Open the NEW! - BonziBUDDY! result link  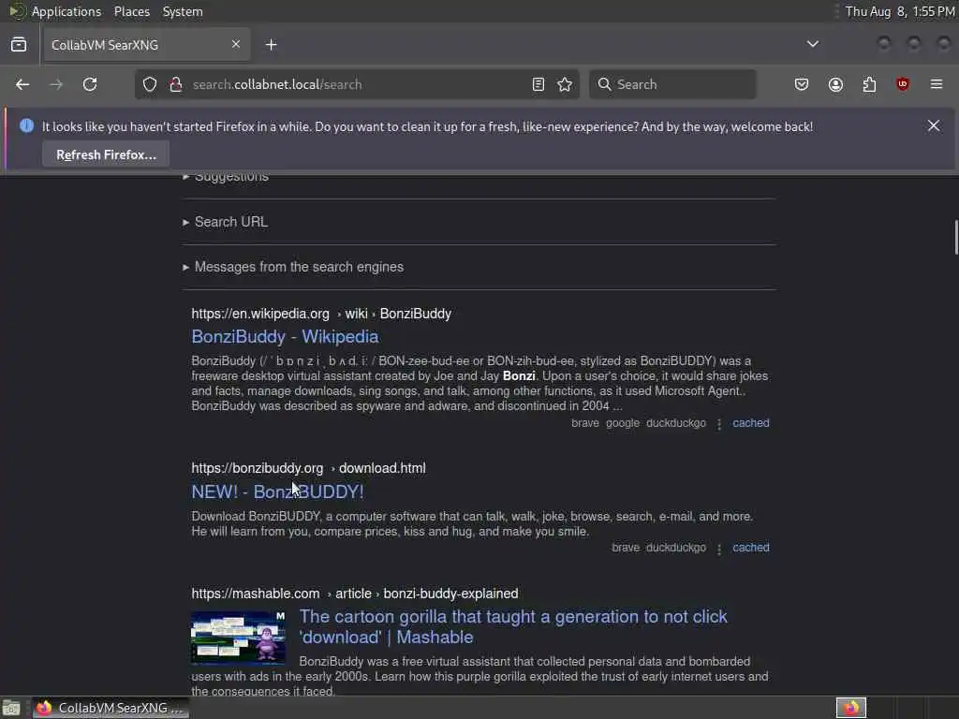[277, 492]
